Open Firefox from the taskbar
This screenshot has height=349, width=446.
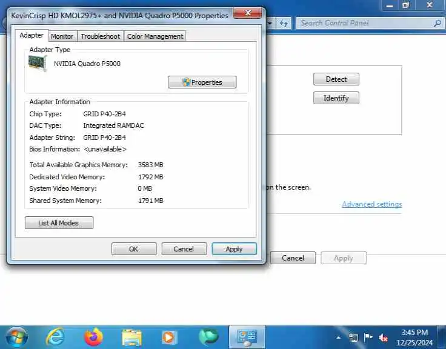pyautogui.click(x=93, y=337)
